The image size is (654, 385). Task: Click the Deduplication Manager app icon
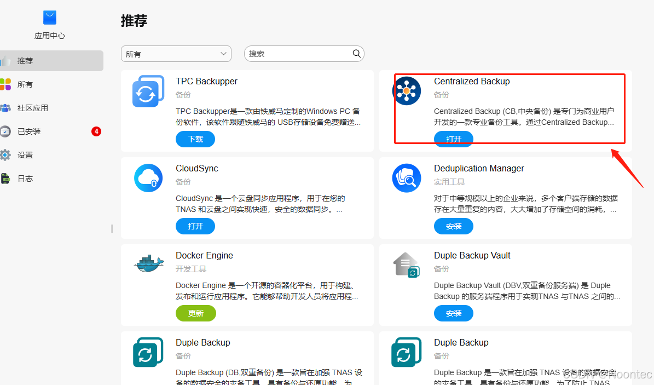coord(407,178)
